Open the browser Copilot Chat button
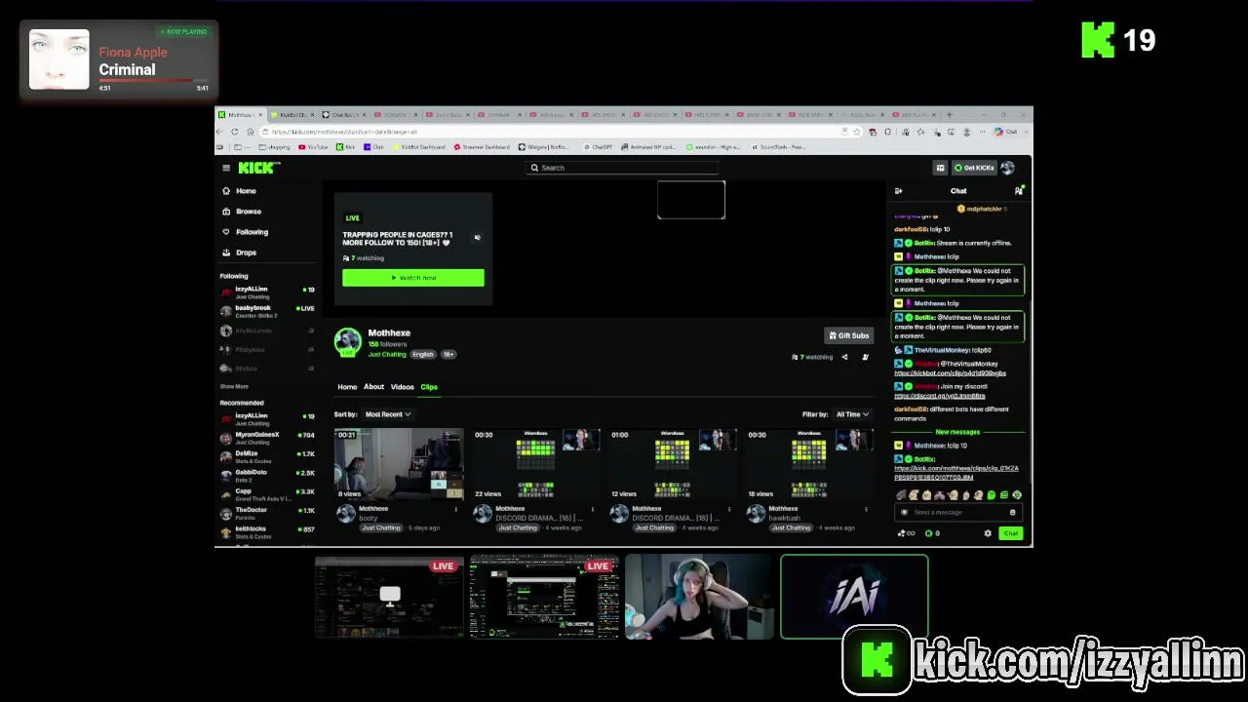The image size is (1248, 702). click(1007, 132)
